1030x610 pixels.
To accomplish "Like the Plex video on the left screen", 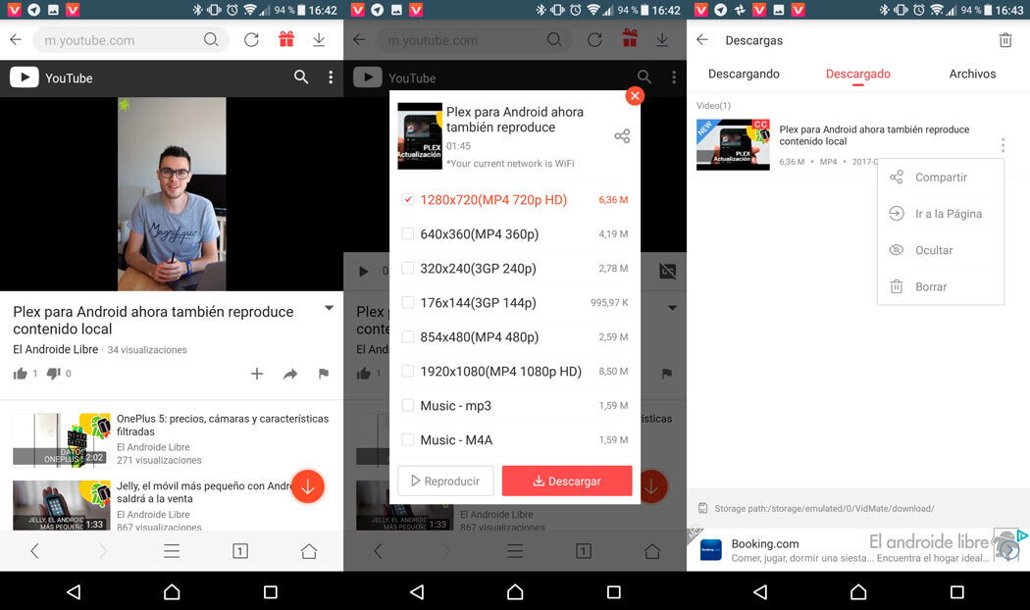I will point(21,374).
